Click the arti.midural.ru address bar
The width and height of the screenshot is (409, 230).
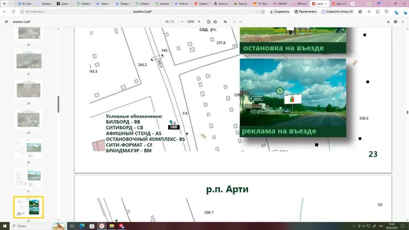[35, 11]
